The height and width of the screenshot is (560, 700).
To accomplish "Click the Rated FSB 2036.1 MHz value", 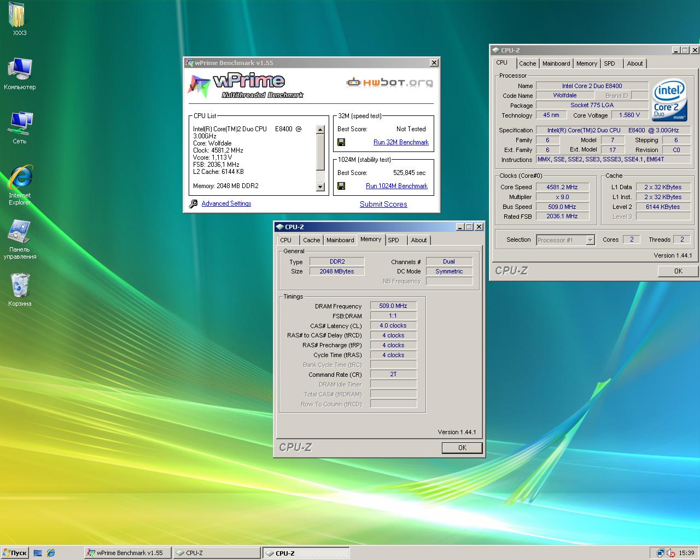I will point(562,217).
